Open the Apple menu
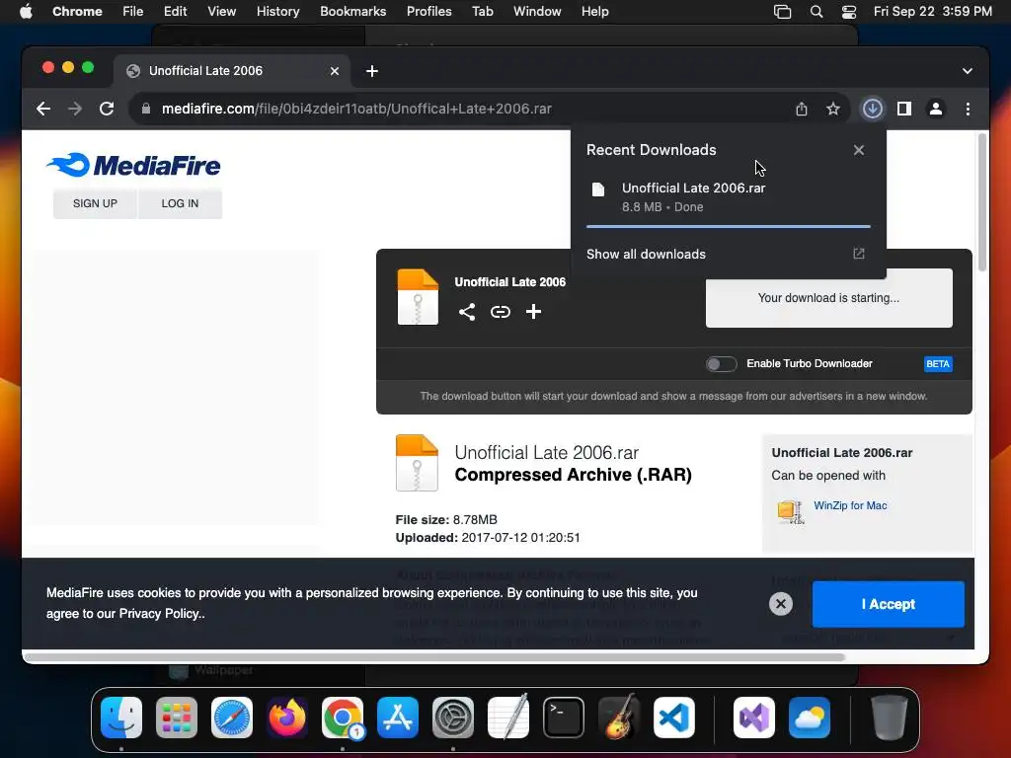 [26, 12]
